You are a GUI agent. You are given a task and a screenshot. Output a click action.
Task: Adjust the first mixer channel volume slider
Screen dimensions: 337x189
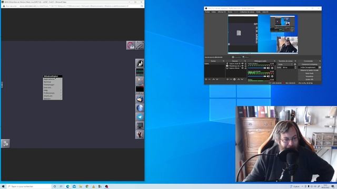click(257, 68)
